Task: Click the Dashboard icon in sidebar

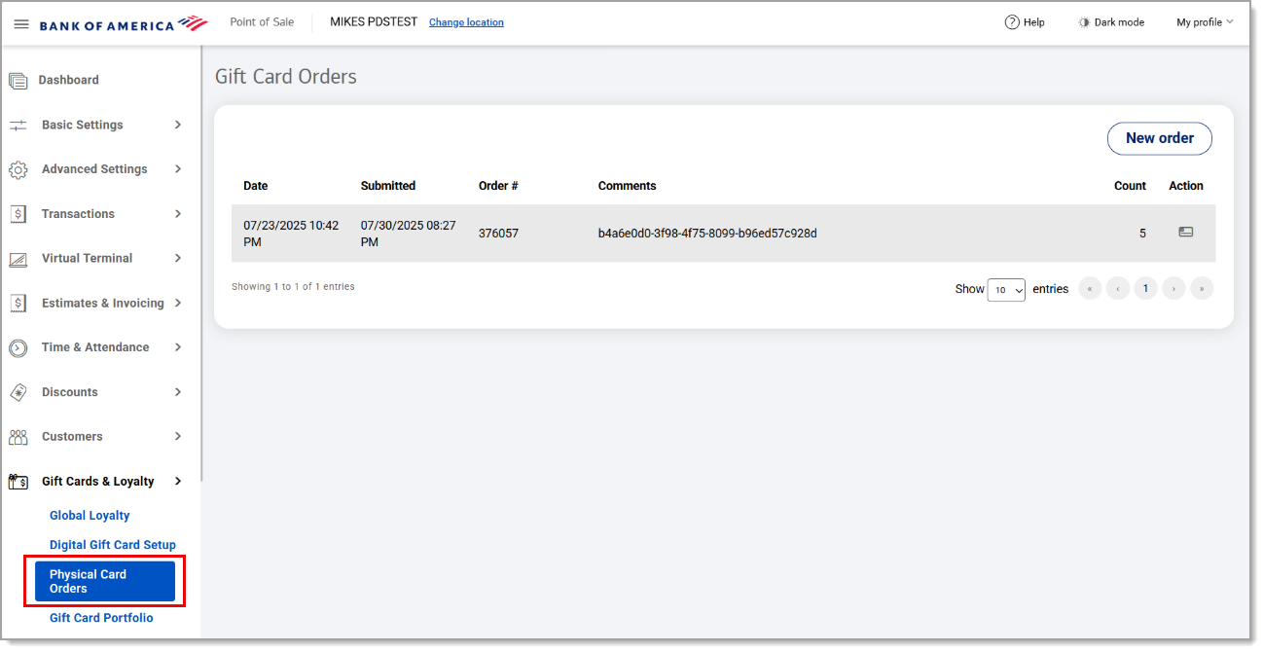Action: point(18,81)
